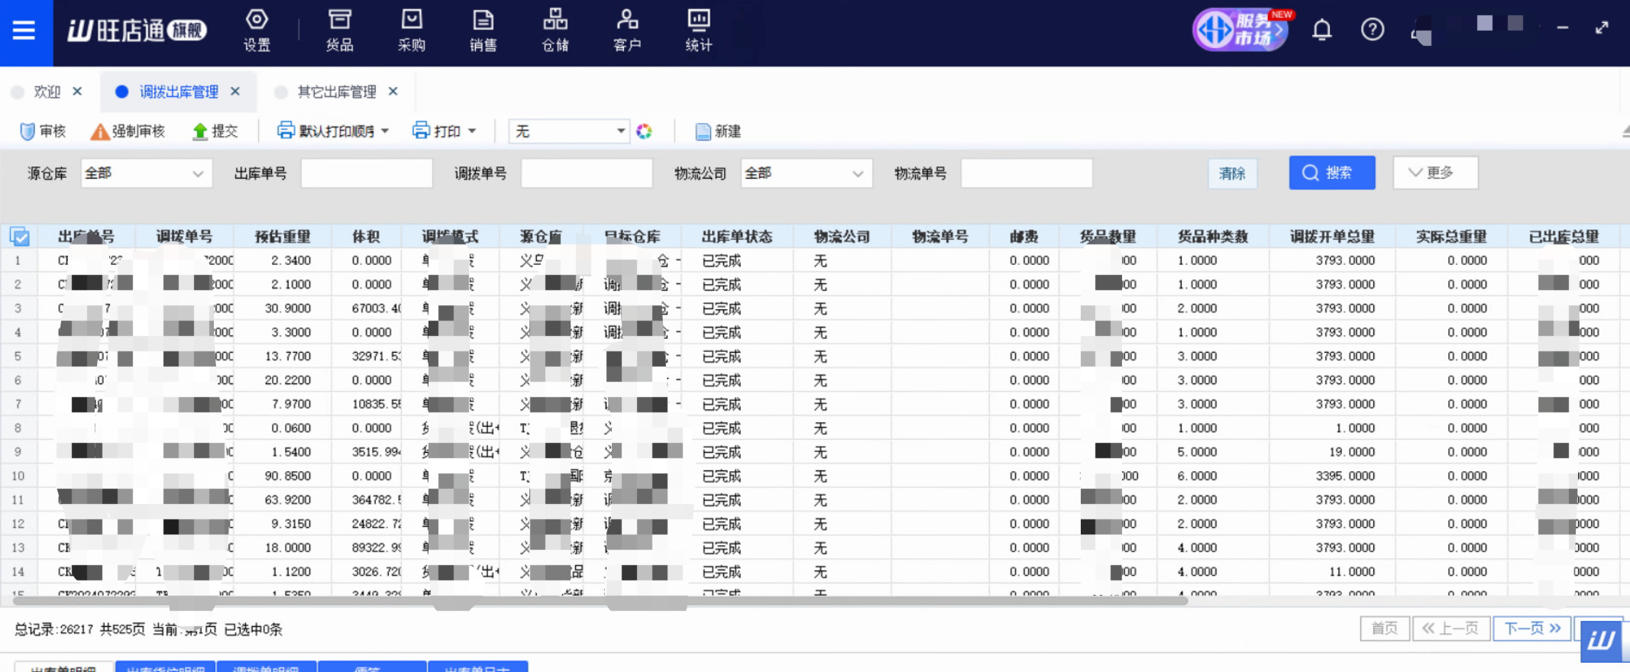Viewport: 1630px width, 672px height.
Task: Open the 设置 settings module
Action: 257,31
